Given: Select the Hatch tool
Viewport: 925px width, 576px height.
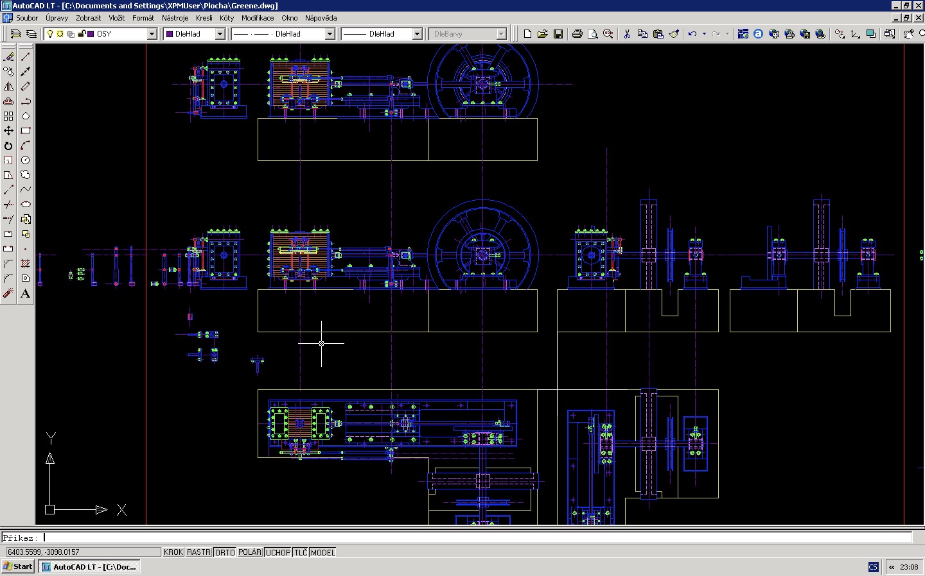Looking at the screenshot, I should [x=26, y=264].
